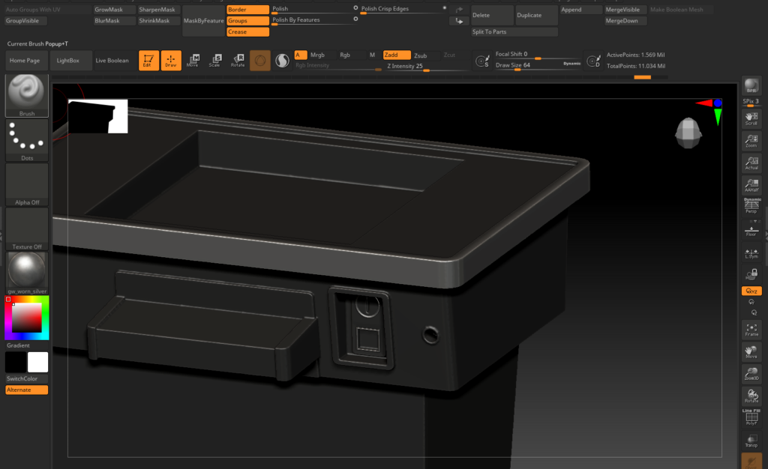Viewport: 768px width, 469px height.
Task: Toggle the Zadd button
Action: pos(397,55)
